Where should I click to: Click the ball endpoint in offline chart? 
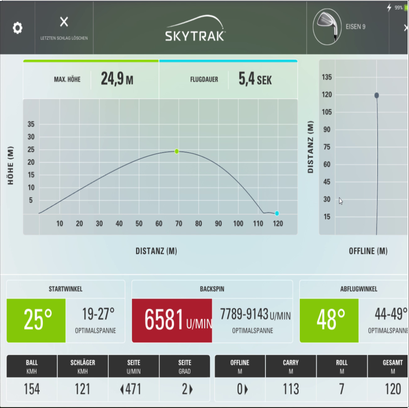click(x=376, y=96)
